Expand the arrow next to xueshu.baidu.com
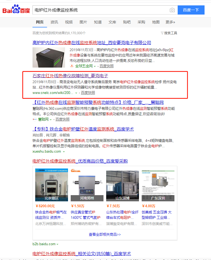Image resolution: width=211 pixels, height=260 pixels. [x=64, y=152]
